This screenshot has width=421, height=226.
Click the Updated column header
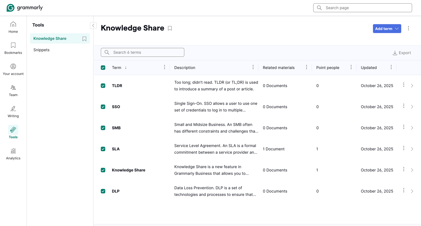click(369, 68)
